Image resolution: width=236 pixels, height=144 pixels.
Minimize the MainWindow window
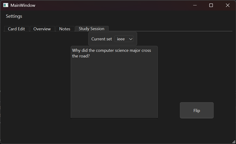(x=195, y=5)
